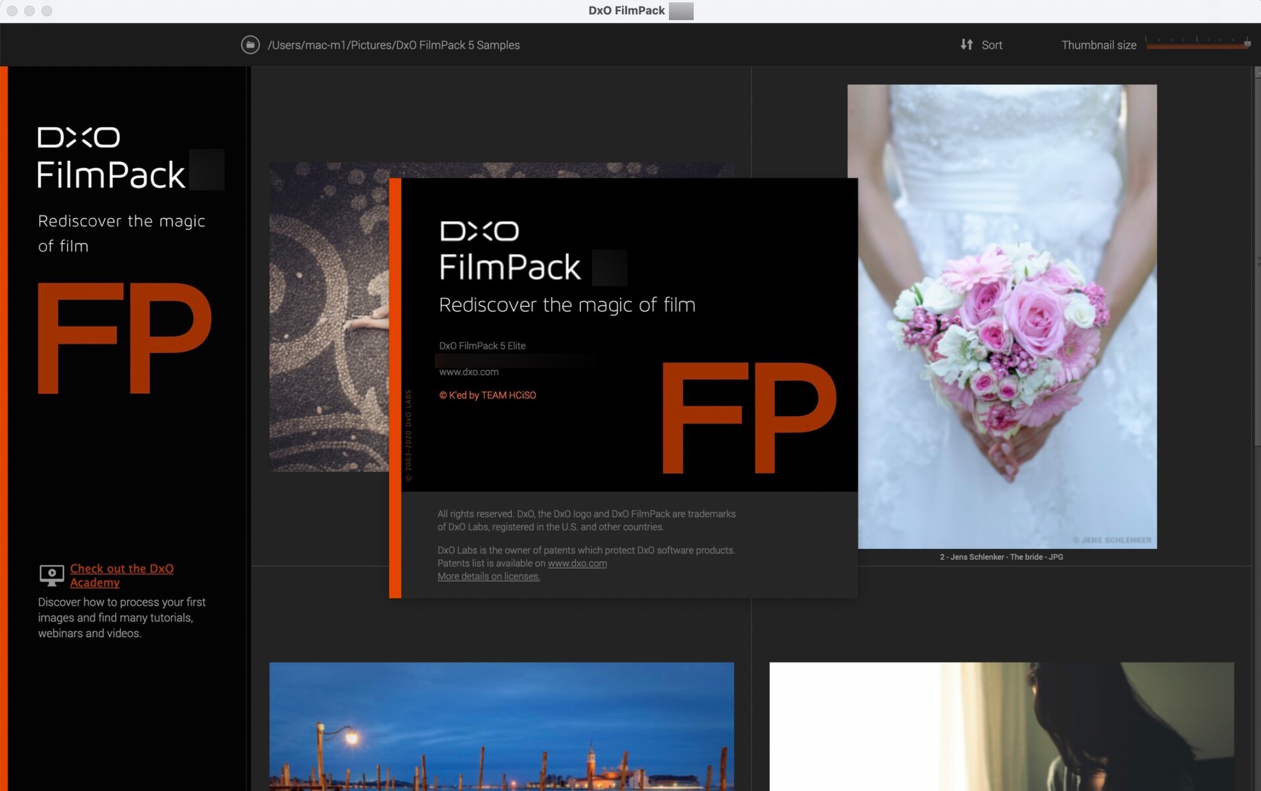Click the red close window button

tap(12, 11)
